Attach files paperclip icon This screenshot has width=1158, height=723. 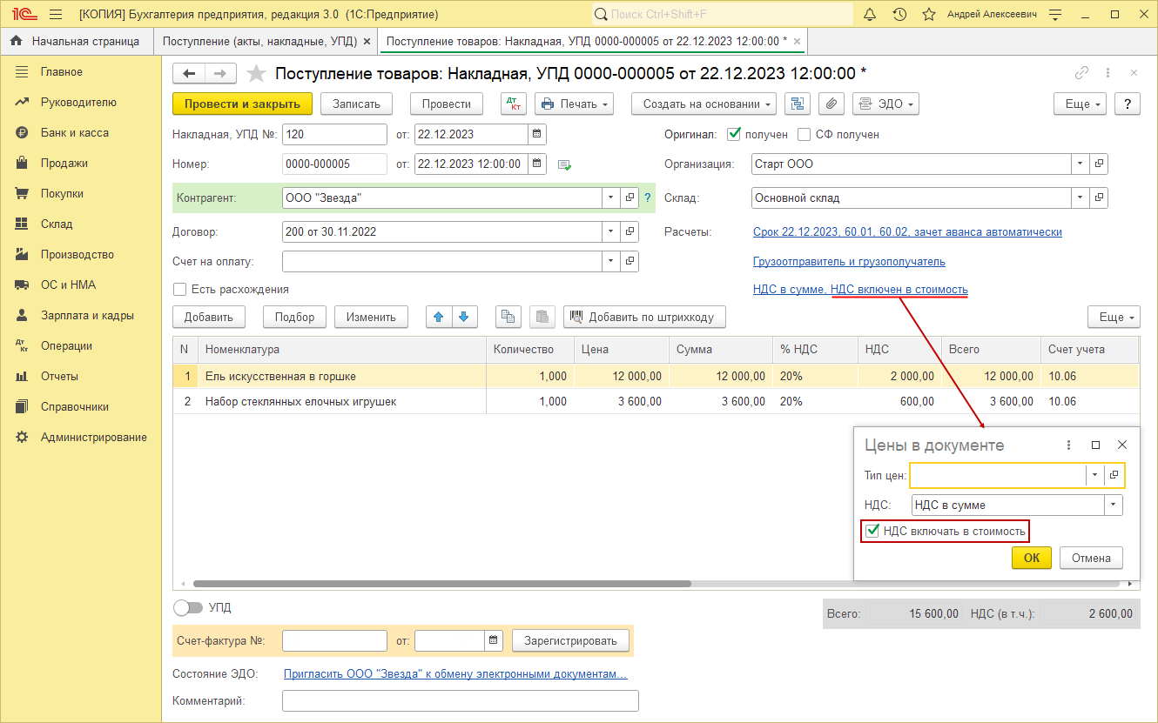[x=831, y=104]
